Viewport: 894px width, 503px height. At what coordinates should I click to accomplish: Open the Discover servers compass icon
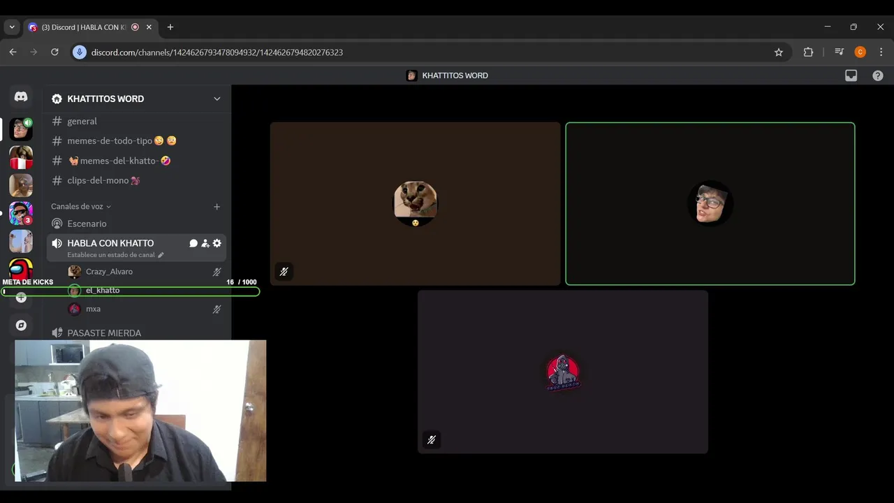coord(21,326)
